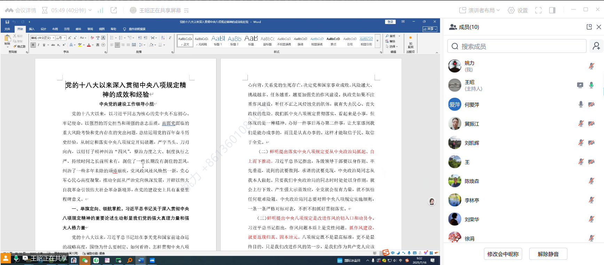604x265 pixels.
Task: Open the meeting statistics bar chart icon
Action: [101, 10]
